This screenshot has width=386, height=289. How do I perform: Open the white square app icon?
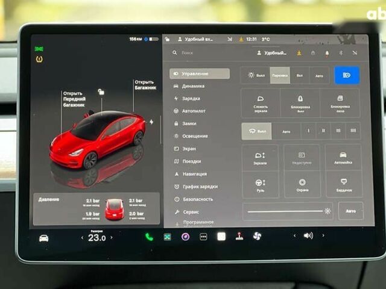(x=221, y=237)
